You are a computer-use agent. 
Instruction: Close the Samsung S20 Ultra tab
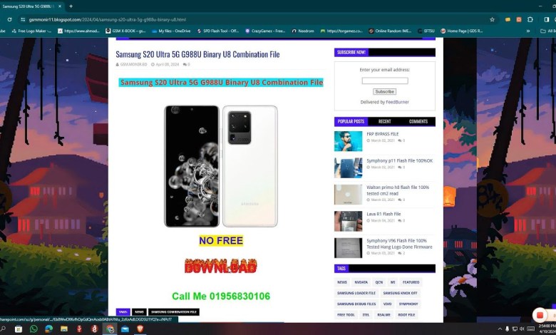60,6
